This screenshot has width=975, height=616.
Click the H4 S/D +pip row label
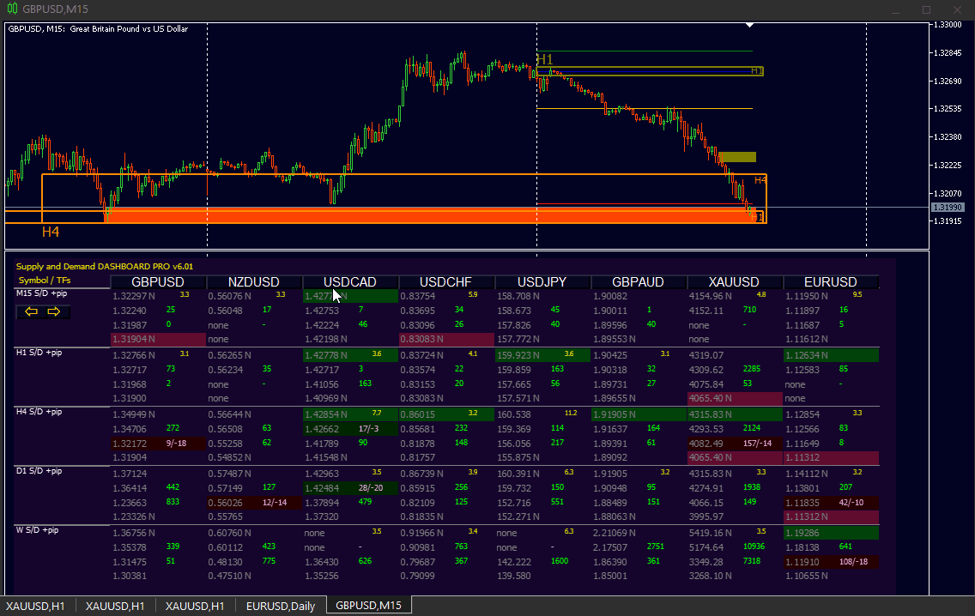coord(39,412)
